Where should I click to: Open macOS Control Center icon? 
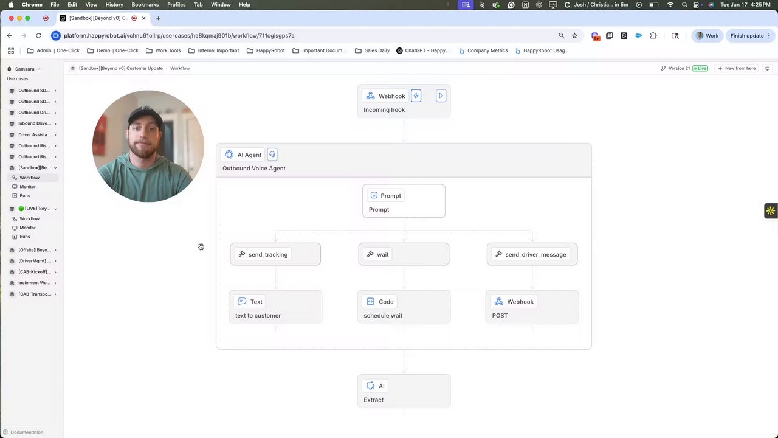click(x=697, y=4)
